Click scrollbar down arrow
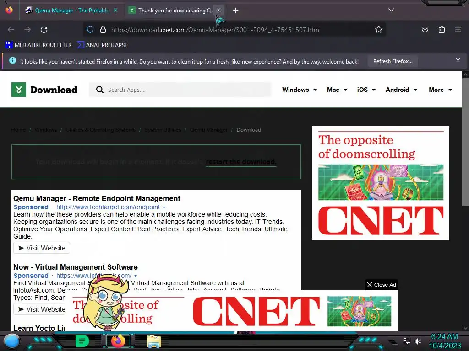This screenshot has height=351, width=469. click(x=465, y=328)
